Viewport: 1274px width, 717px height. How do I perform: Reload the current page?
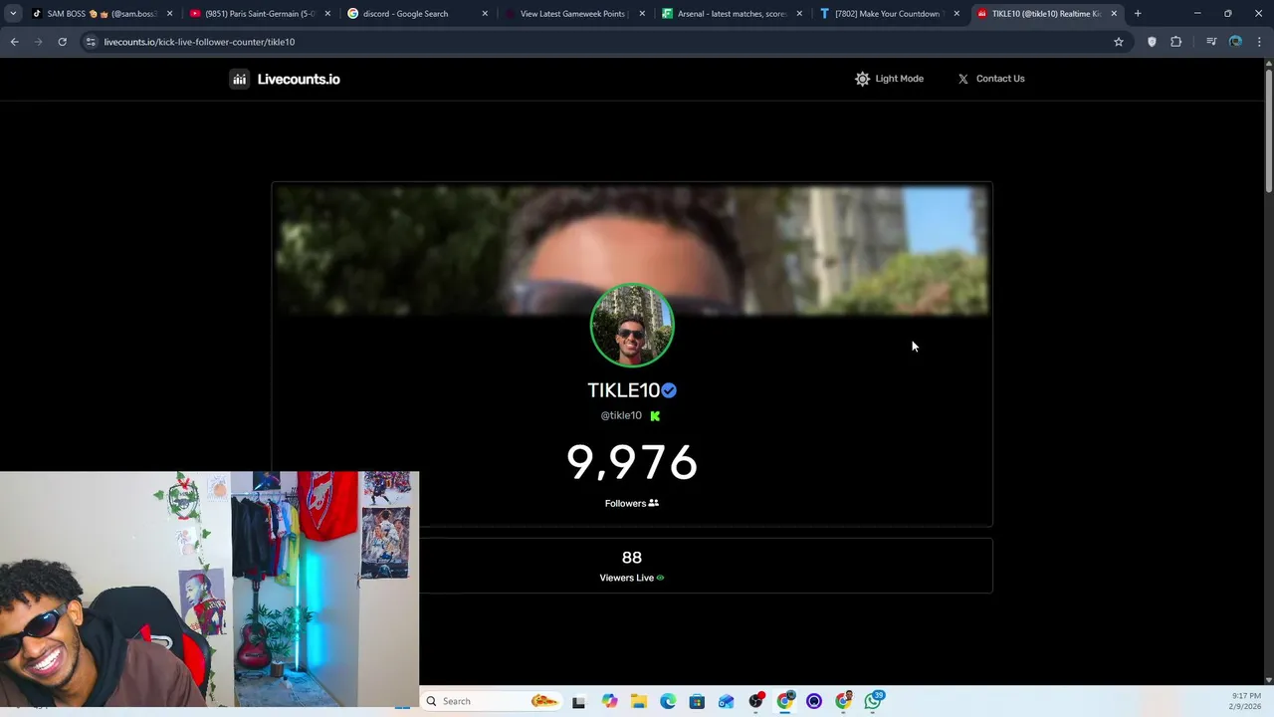pos(62,42)
